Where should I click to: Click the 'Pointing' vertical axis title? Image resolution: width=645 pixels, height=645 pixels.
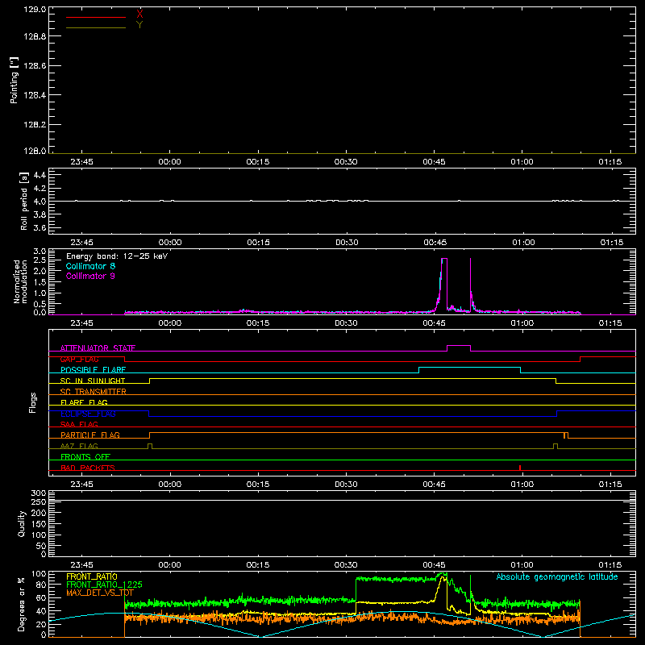[15, 80]
